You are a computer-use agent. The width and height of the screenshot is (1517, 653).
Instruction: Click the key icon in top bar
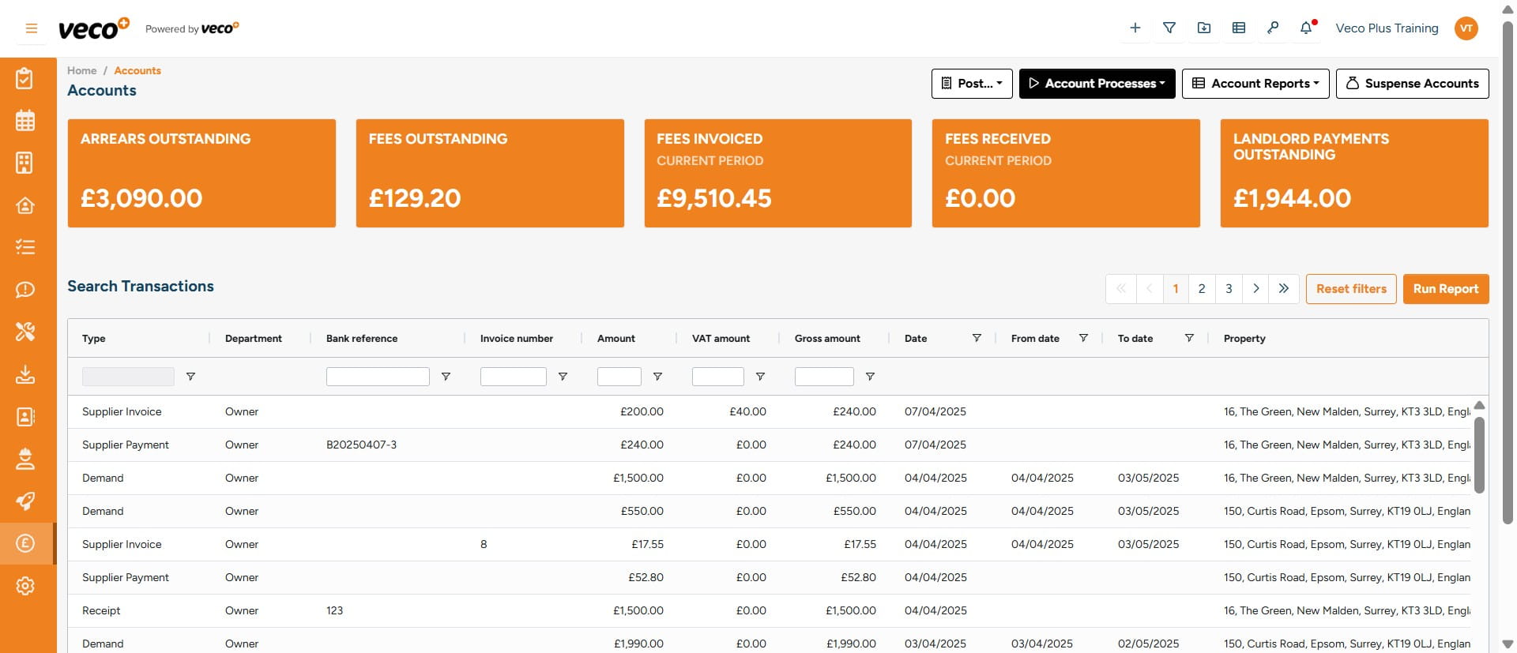click(1272, 28)
